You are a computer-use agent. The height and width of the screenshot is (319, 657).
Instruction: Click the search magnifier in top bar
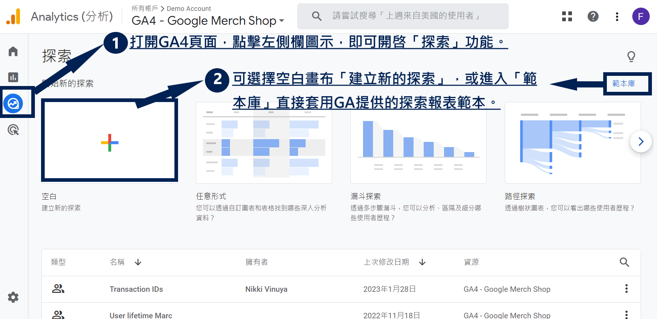coord(317,16)
